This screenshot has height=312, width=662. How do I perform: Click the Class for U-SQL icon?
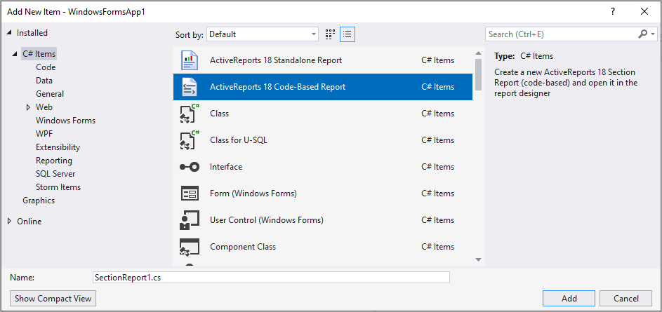pyautogui.click(x=190, y=140)
